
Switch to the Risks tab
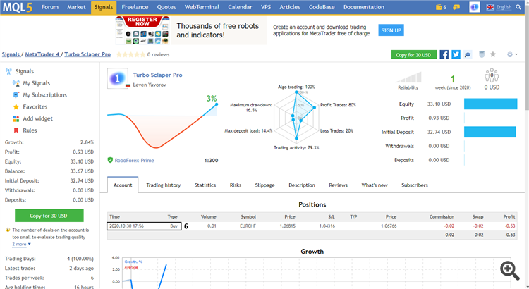[x=236, y=185]
